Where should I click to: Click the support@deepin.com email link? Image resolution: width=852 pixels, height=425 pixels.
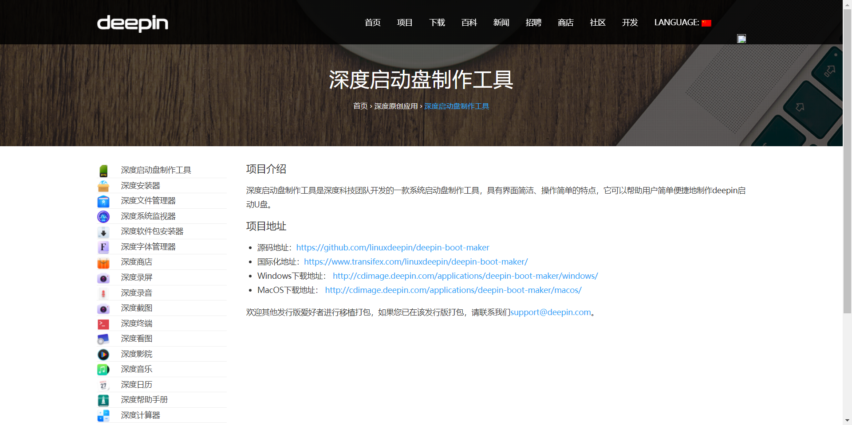click(x=551, y=312)
